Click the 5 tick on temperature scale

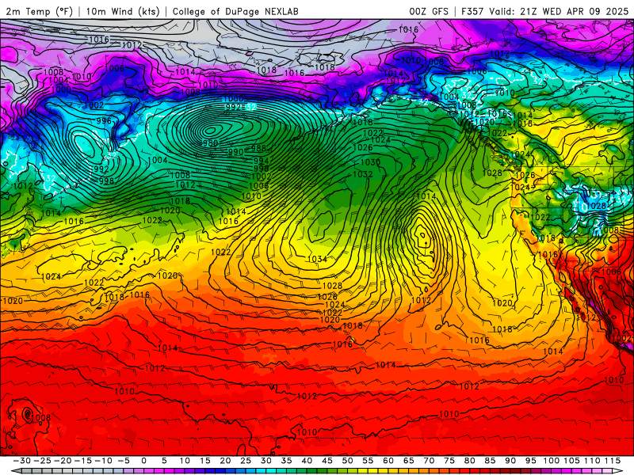click(164, 461)
